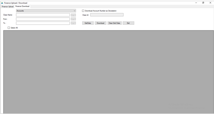214x114 pixels.
Task: Enable Download Account Number as Description
Action: click(x=83, y=11)
